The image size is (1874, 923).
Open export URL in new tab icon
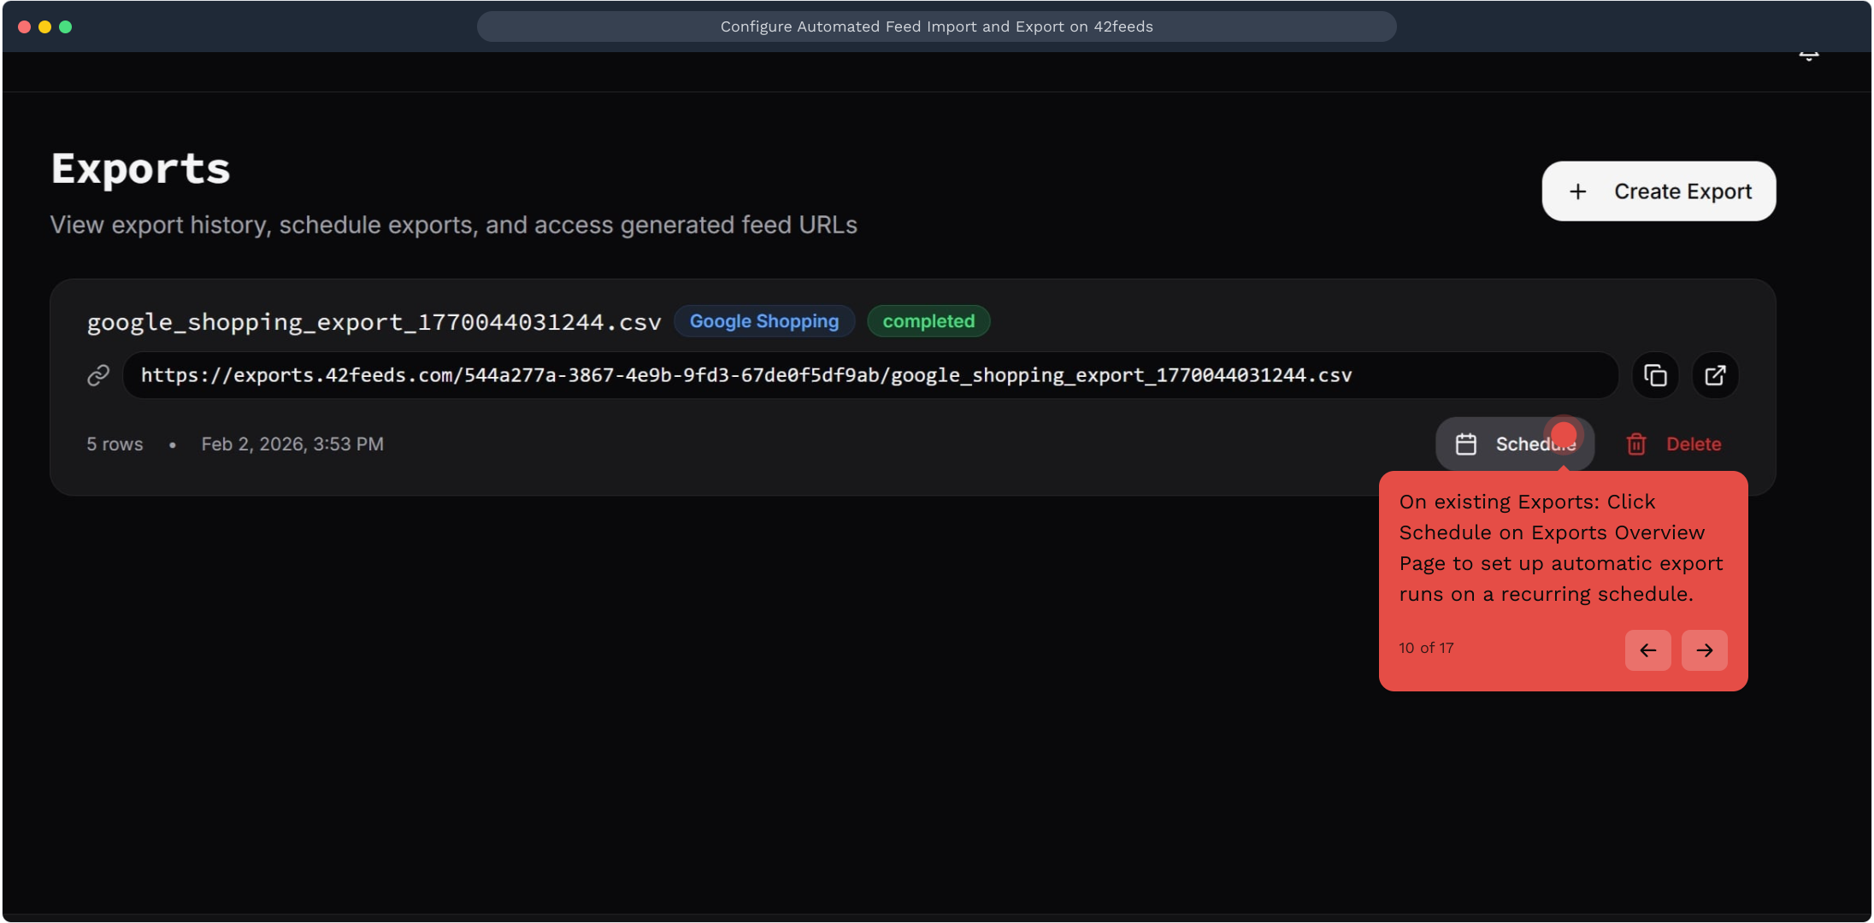point(1715,375)
